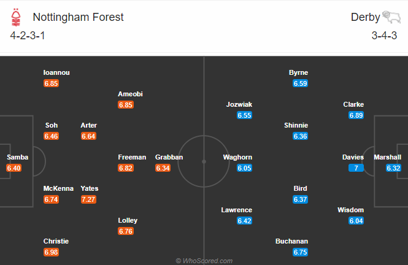This screenshot has width=408, height=265.
Task: Click the Derby ram logo icon
Action: point(391,17)
